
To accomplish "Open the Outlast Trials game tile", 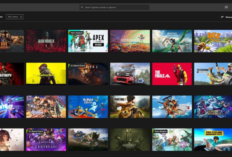I will (x=130, y=139).
